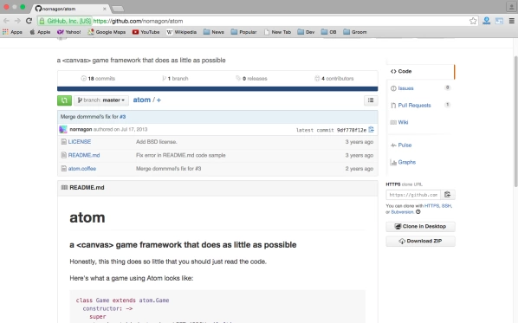Click the user profile extension icon in toolbar

click(486, 21)
